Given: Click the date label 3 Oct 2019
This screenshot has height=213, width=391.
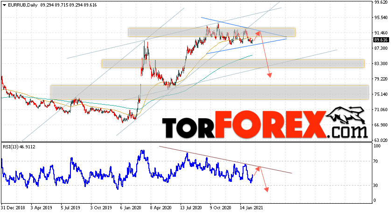Looking at the screenshot, I should click(x=101, y=208).
